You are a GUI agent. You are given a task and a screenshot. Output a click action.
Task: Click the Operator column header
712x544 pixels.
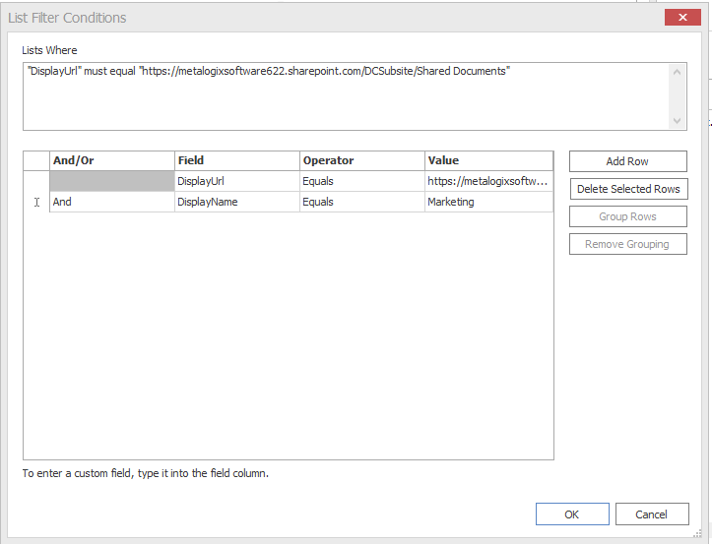coord(361,160)
